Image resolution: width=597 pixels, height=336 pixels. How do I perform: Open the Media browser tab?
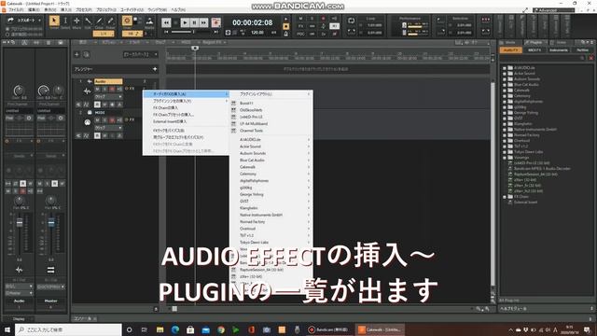point(510,42)
